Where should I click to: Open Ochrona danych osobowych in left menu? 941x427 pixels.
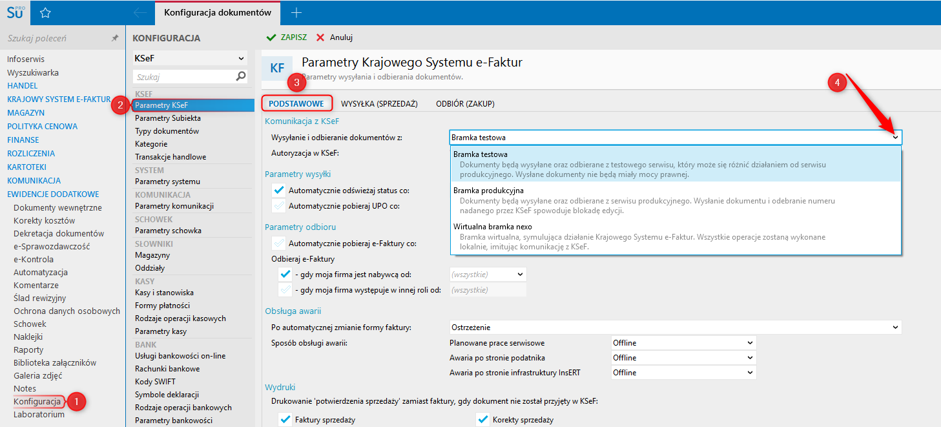coord(67,311)
